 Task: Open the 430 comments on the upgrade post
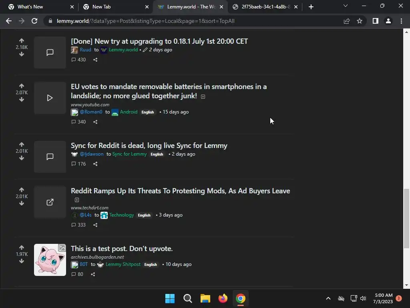tap(78, 60)
